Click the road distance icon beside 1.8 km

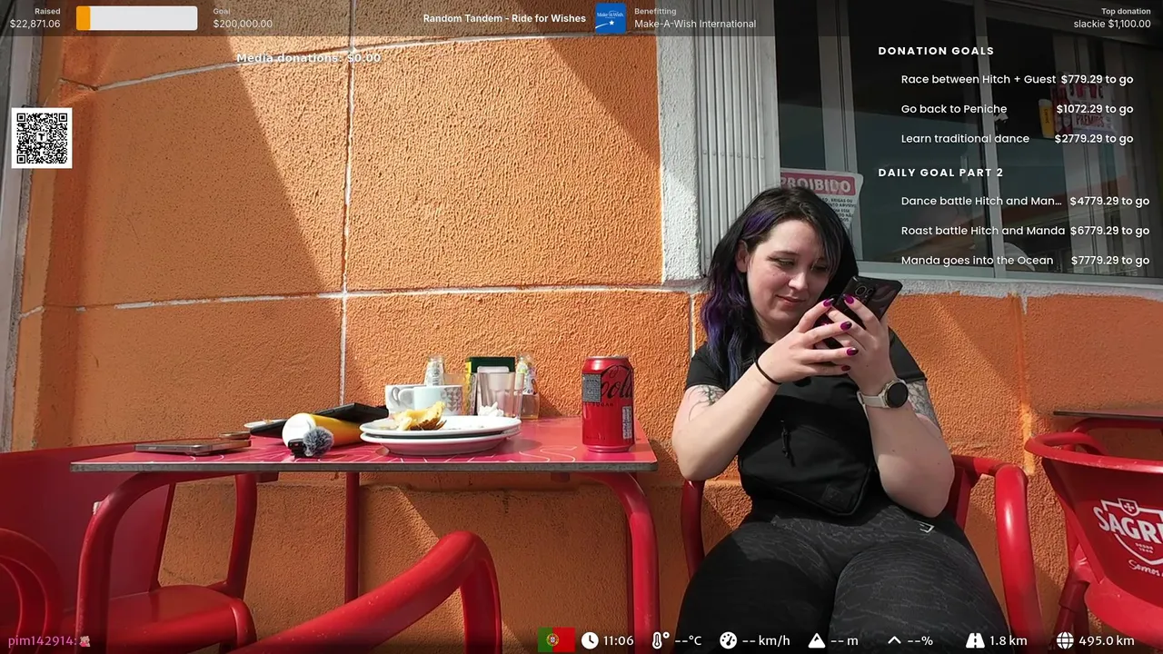(975, 640)
